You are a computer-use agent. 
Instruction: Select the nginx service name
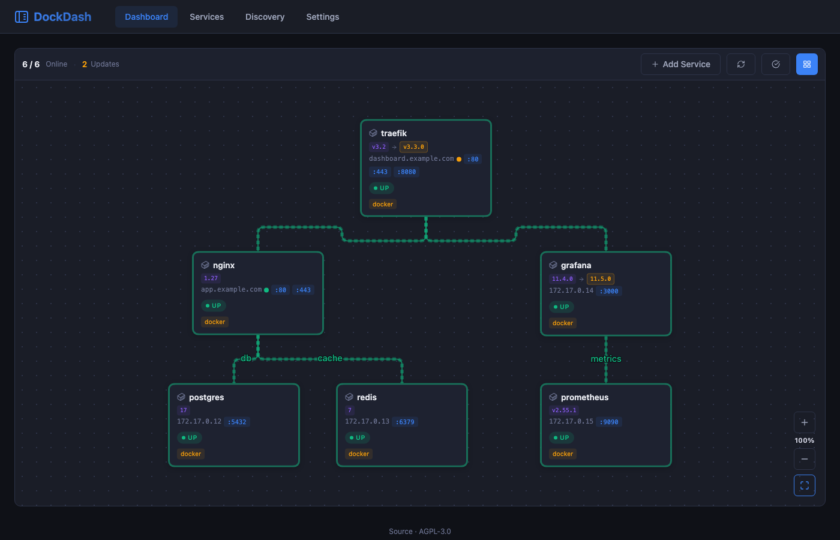click(x=224, y=265)
